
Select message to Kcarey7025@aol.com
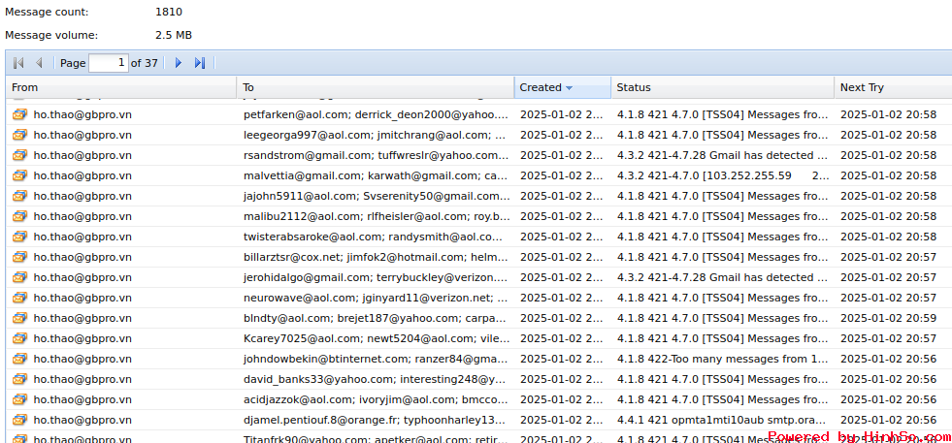pos(375,338)
